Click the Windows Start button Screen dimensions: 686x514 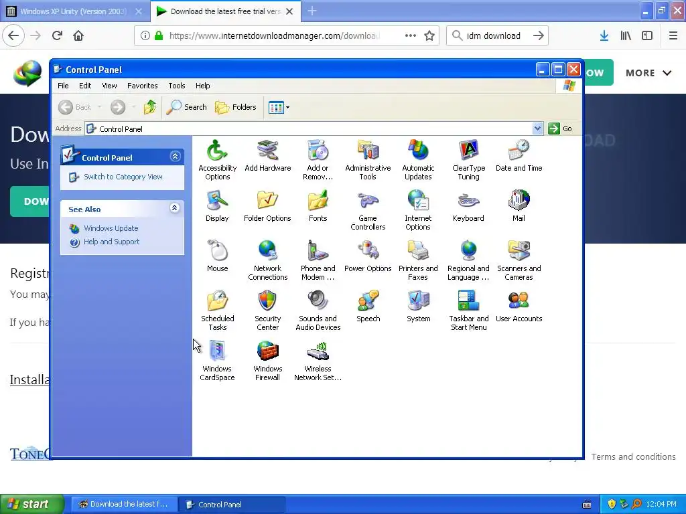tap(32, 505)
